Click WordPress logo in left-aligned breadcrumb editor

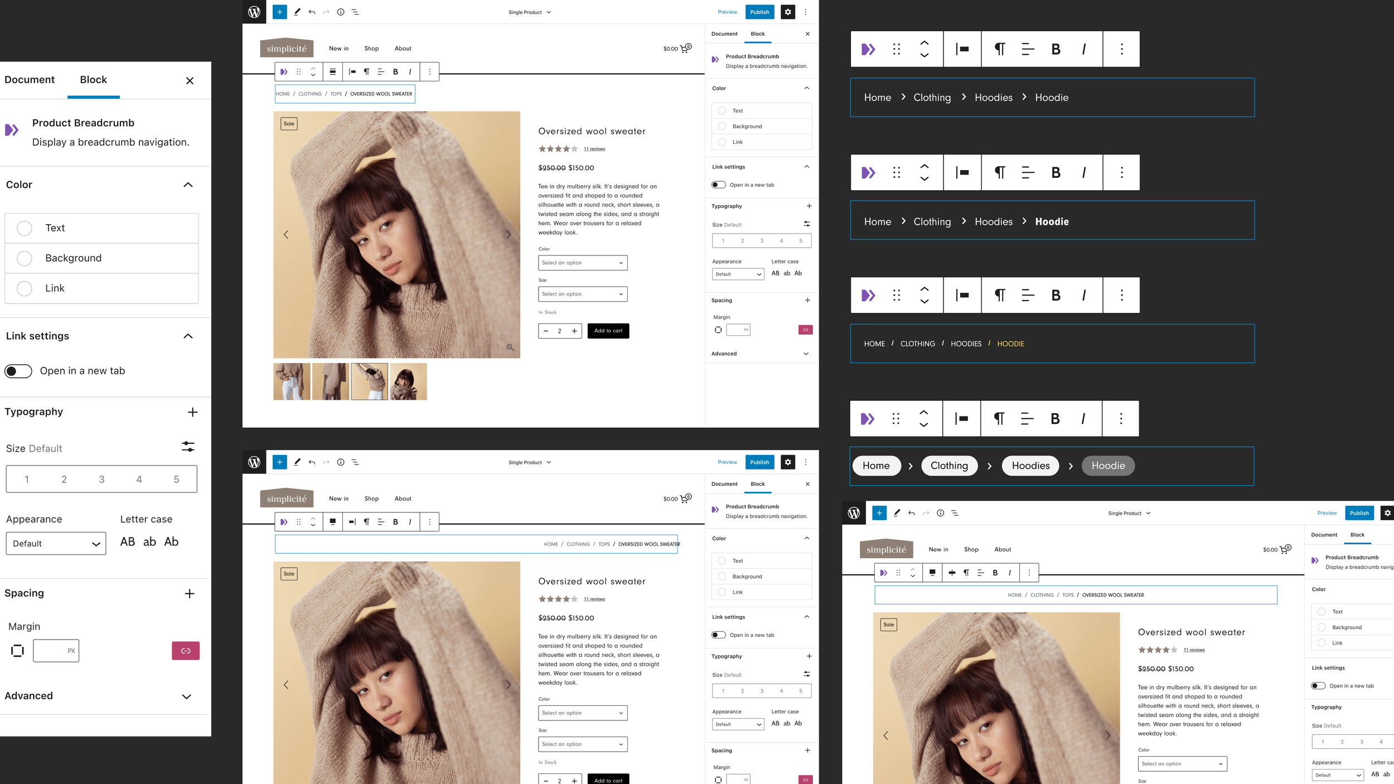254,12
